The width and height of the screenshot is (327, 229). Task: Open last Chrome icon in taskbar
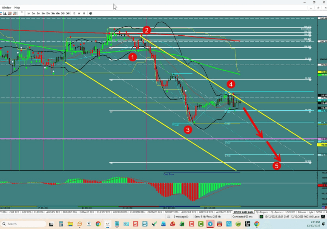tap(257, 224)
